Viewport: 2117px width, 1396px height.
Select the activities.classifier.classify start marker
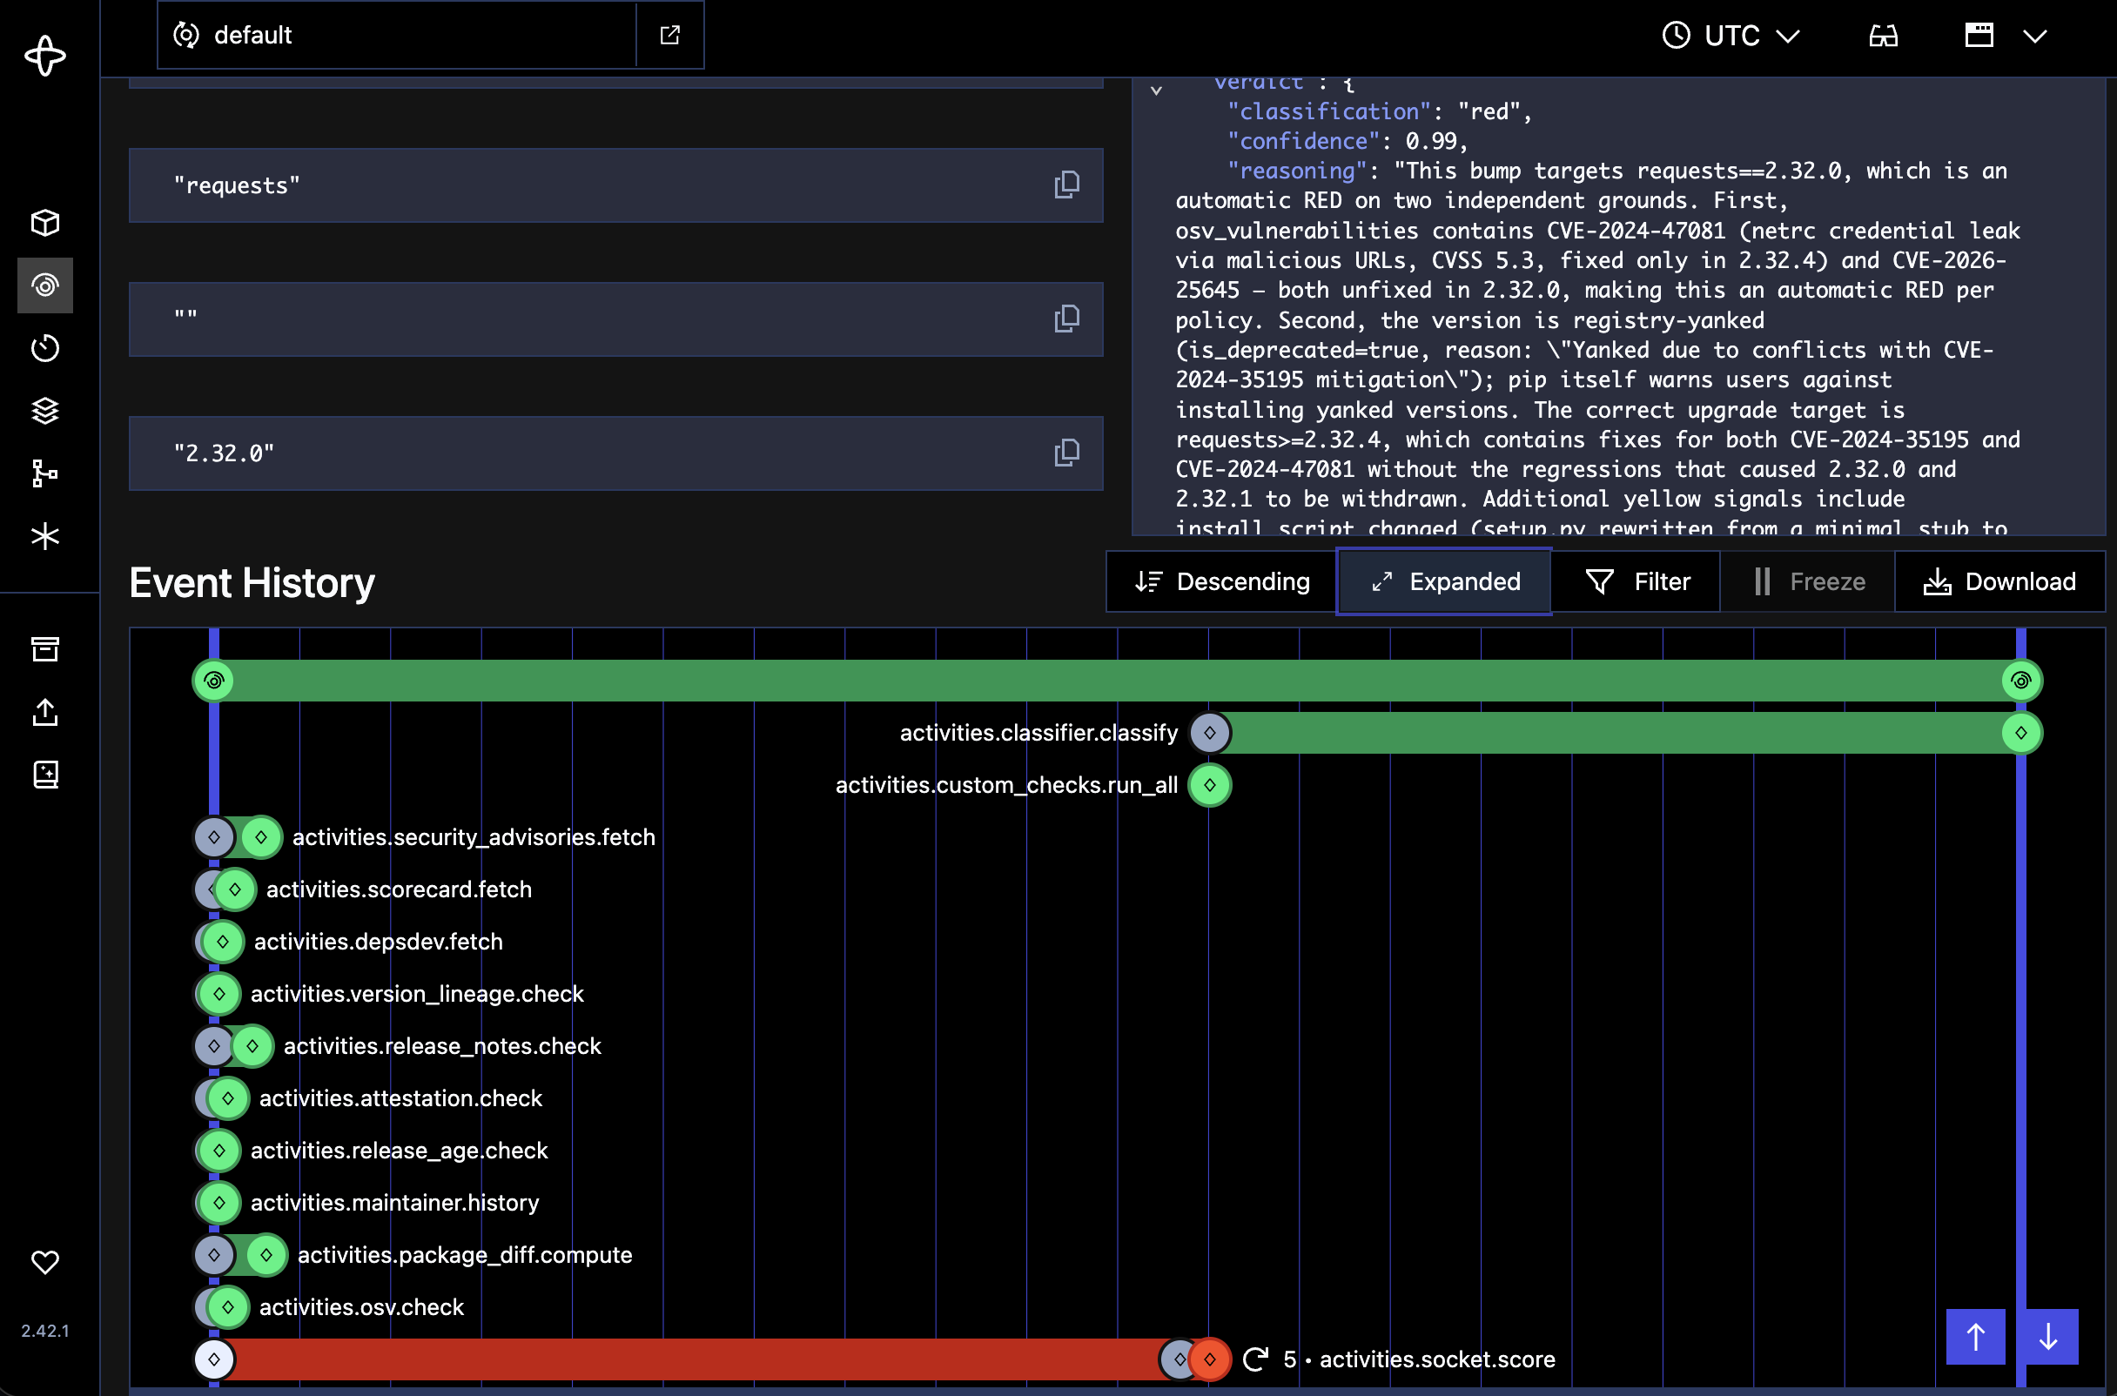(x=1210, y=733)
